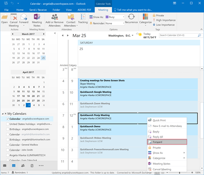Open weather location Washington, D.C. dropdown
Screen dimensions: 204x175
click(133, 35)
